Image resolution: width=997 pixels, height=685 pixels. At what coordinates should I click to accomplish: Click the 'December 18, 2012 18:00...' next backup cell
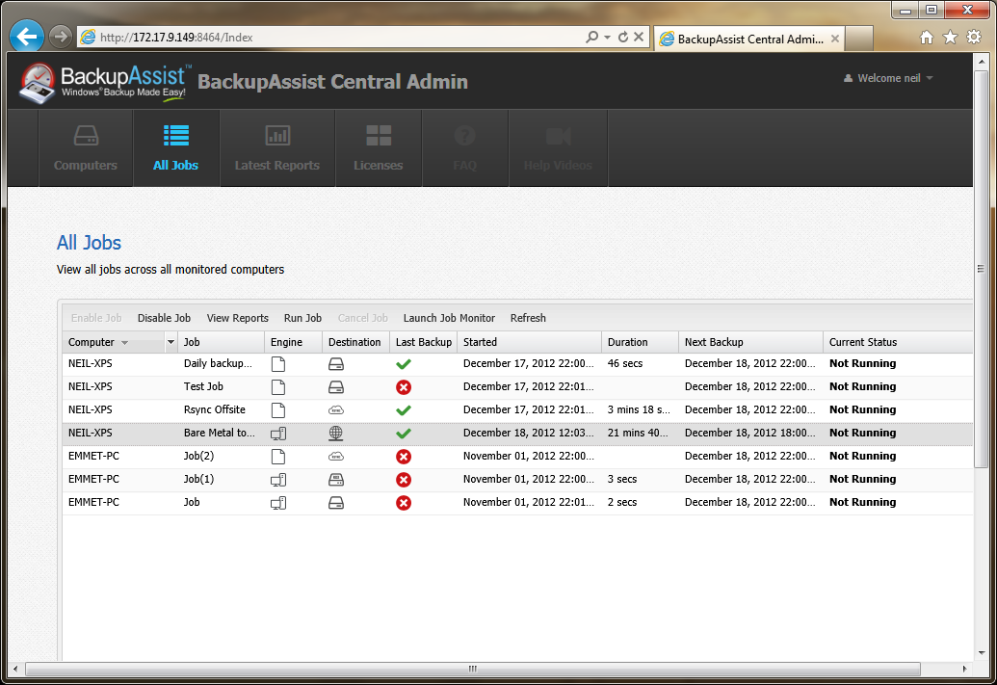tap(751, 434)
